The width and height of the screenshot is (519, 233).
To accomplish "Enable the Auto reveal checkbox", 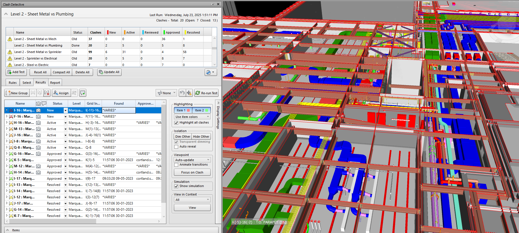I will click(x=176, y=147).
